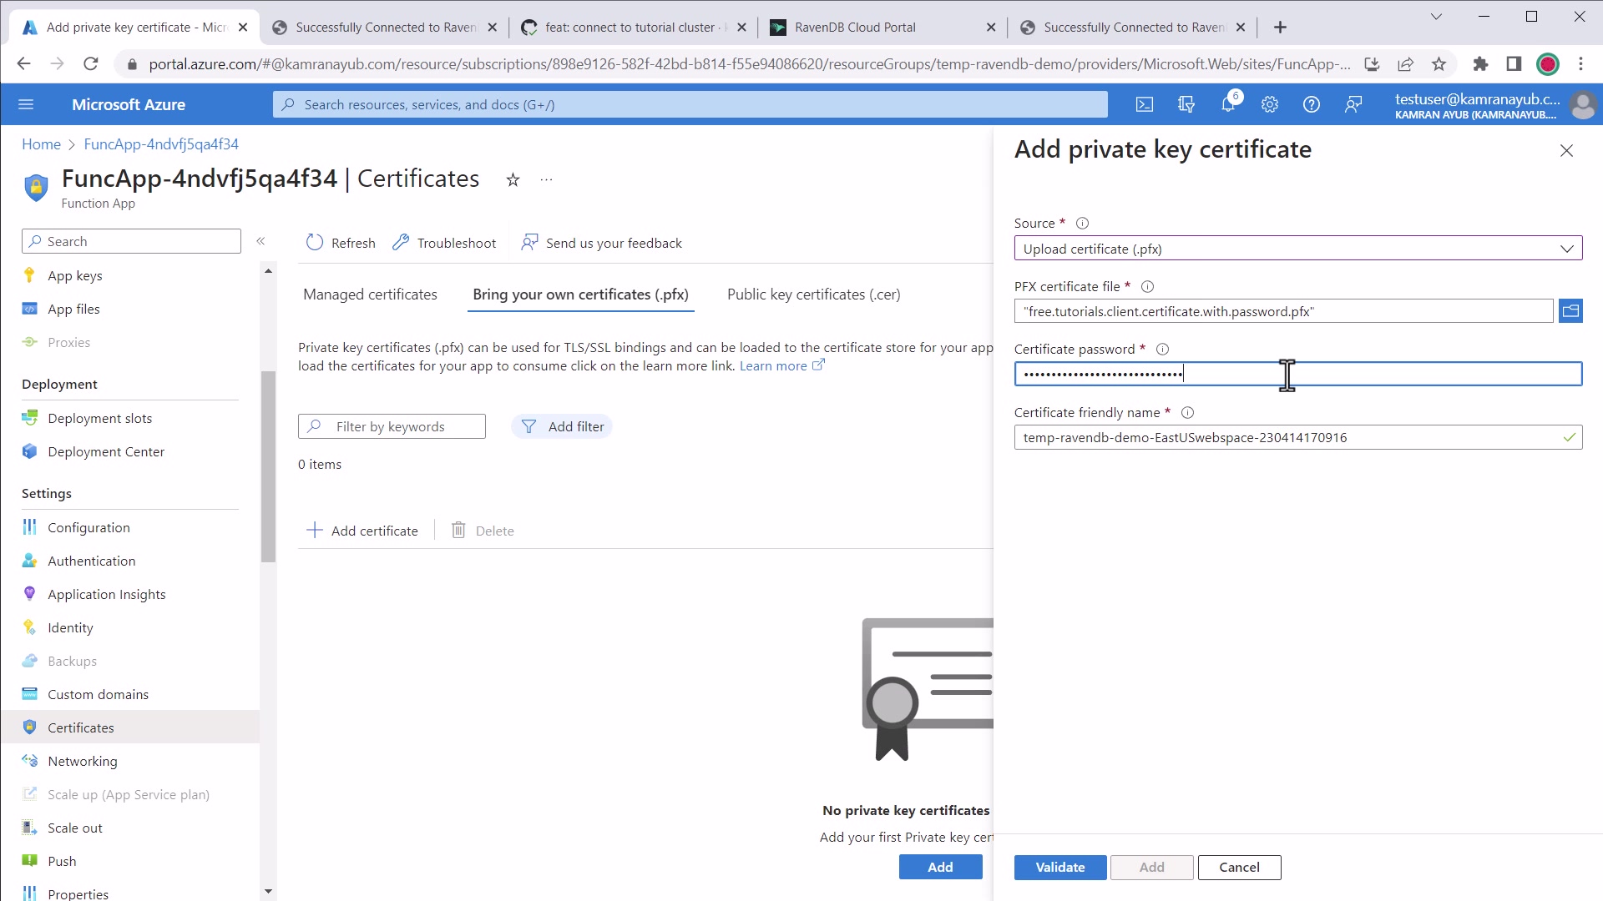The image size is (1603, 901).
Task: Open a new browser tab
Action: pos(1280,28)
